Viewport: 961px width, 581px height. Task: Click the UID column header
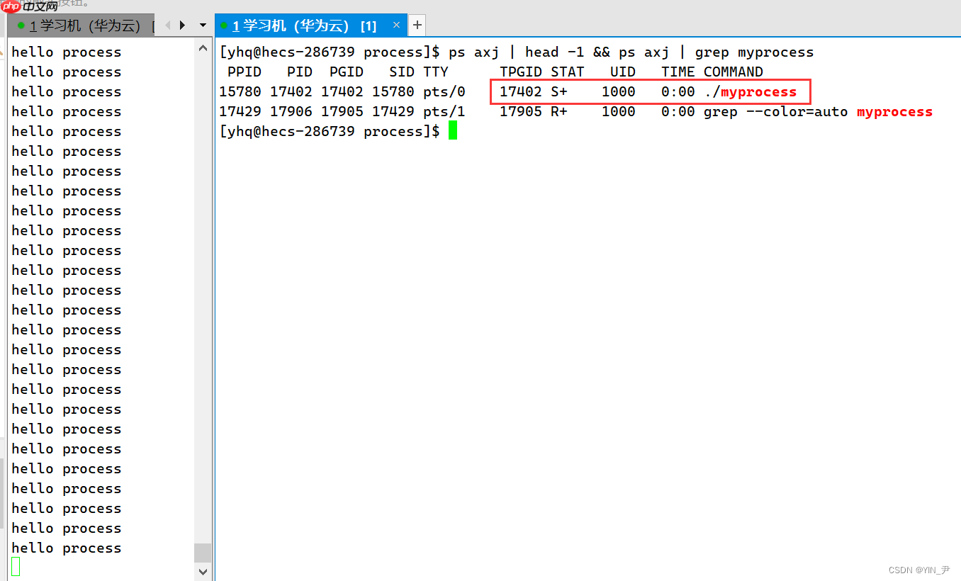pos(623,72)
